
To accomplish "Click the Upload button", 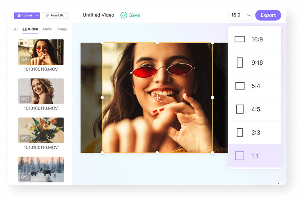I will pos(25,16).
